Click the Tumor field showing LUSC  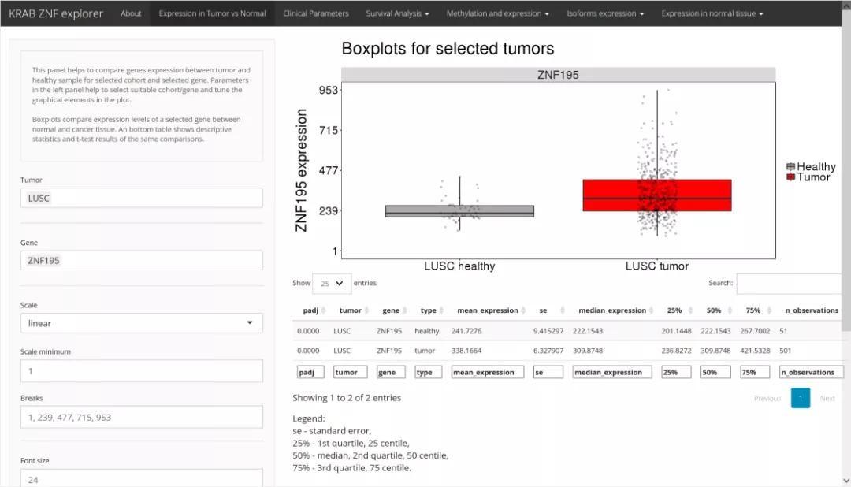coord(142,198)
